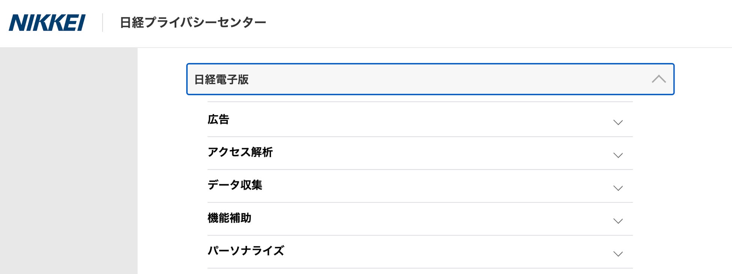Click the blank middle of 日経電子版 header box
This screenshot has height=274, width=732.
pyautogui.click(x=432, y=79)
